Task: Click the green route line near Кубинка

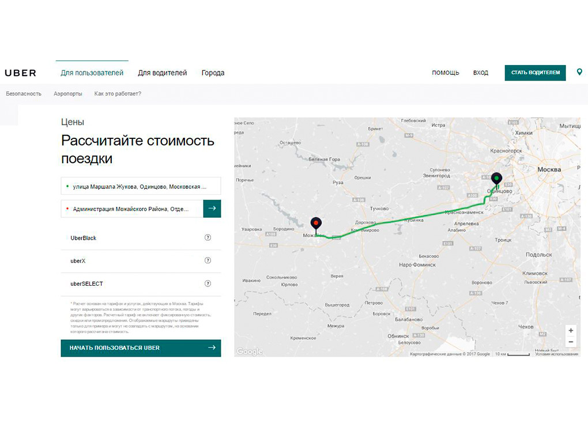Action: pyautogui.click(x=413, y=218)
